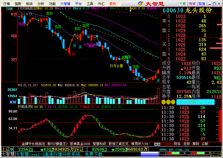Select the 每周收入5% indicator tab
This screenshot has width=223, height=158.
[140, 144]
